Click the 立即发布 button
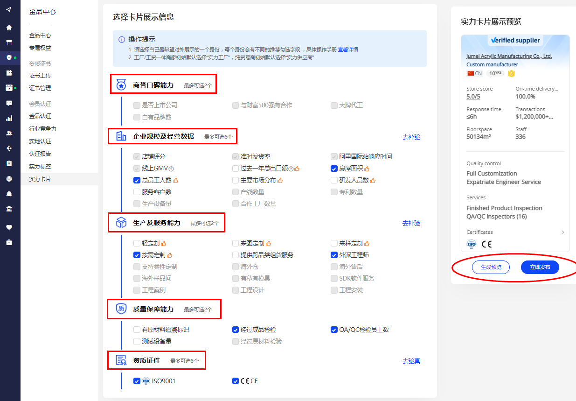Viewport: 576px width, 401px height. (540, 267)
